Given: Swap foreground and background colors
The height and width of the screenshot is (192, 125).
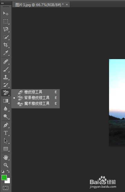Looking at the screenshot, I should pyautogui.click(x=8, y=171).
